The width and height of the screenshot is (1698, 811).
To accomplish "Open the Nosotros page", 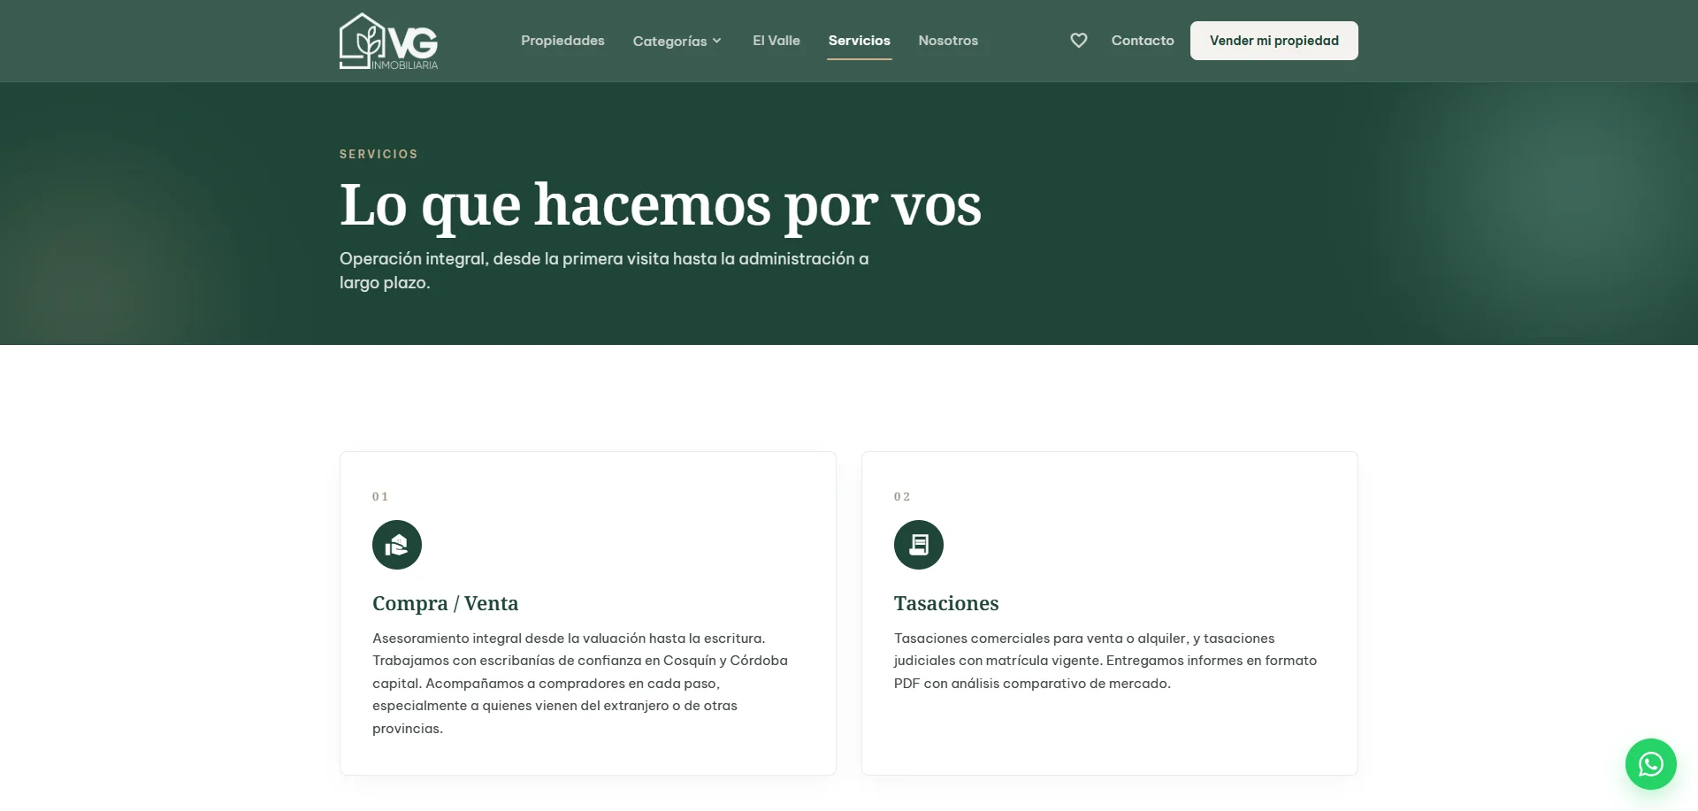I will [x=948, y=41].
